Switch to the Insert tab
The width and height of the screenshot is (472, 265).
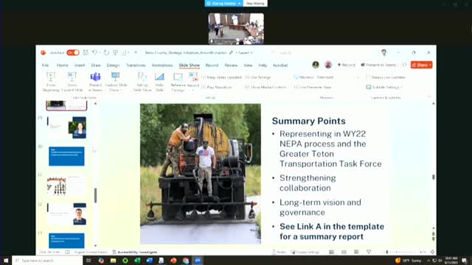80,66
